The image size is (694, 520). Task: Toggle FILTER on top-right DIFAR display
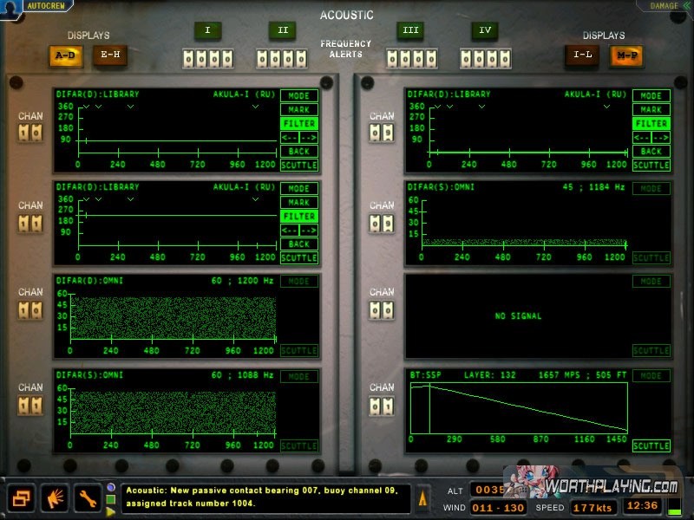pyautogui.click(x=651, y=124)
